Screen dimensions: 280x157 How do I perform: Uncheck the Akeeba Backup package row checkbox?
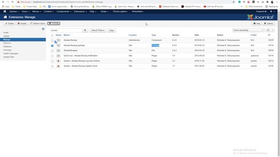(x=52, y=46)
